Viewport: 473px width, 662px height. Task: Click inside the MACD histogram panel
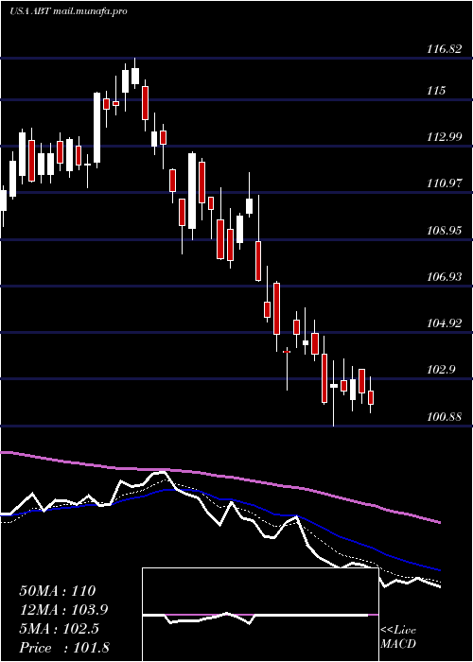point(260,615)
